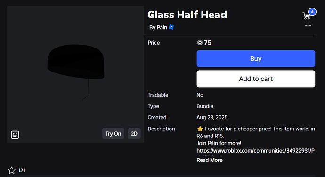Favorite the item with the star icon
The height and width of the screenshot is (177, 325).
tap(12, 170)
